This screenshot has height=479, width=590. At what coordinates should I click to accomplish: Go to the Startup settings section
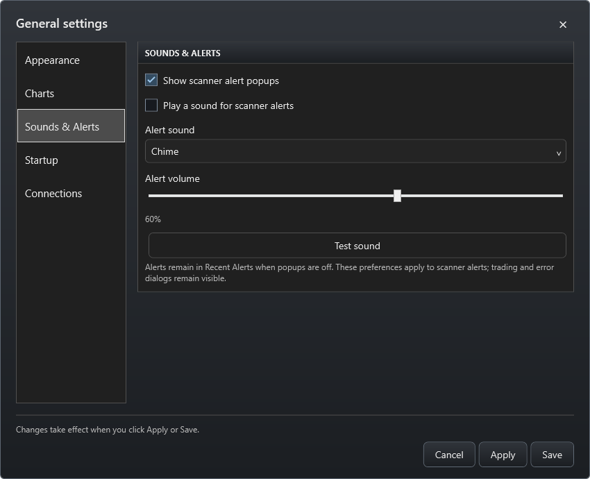tap(71, 160)
